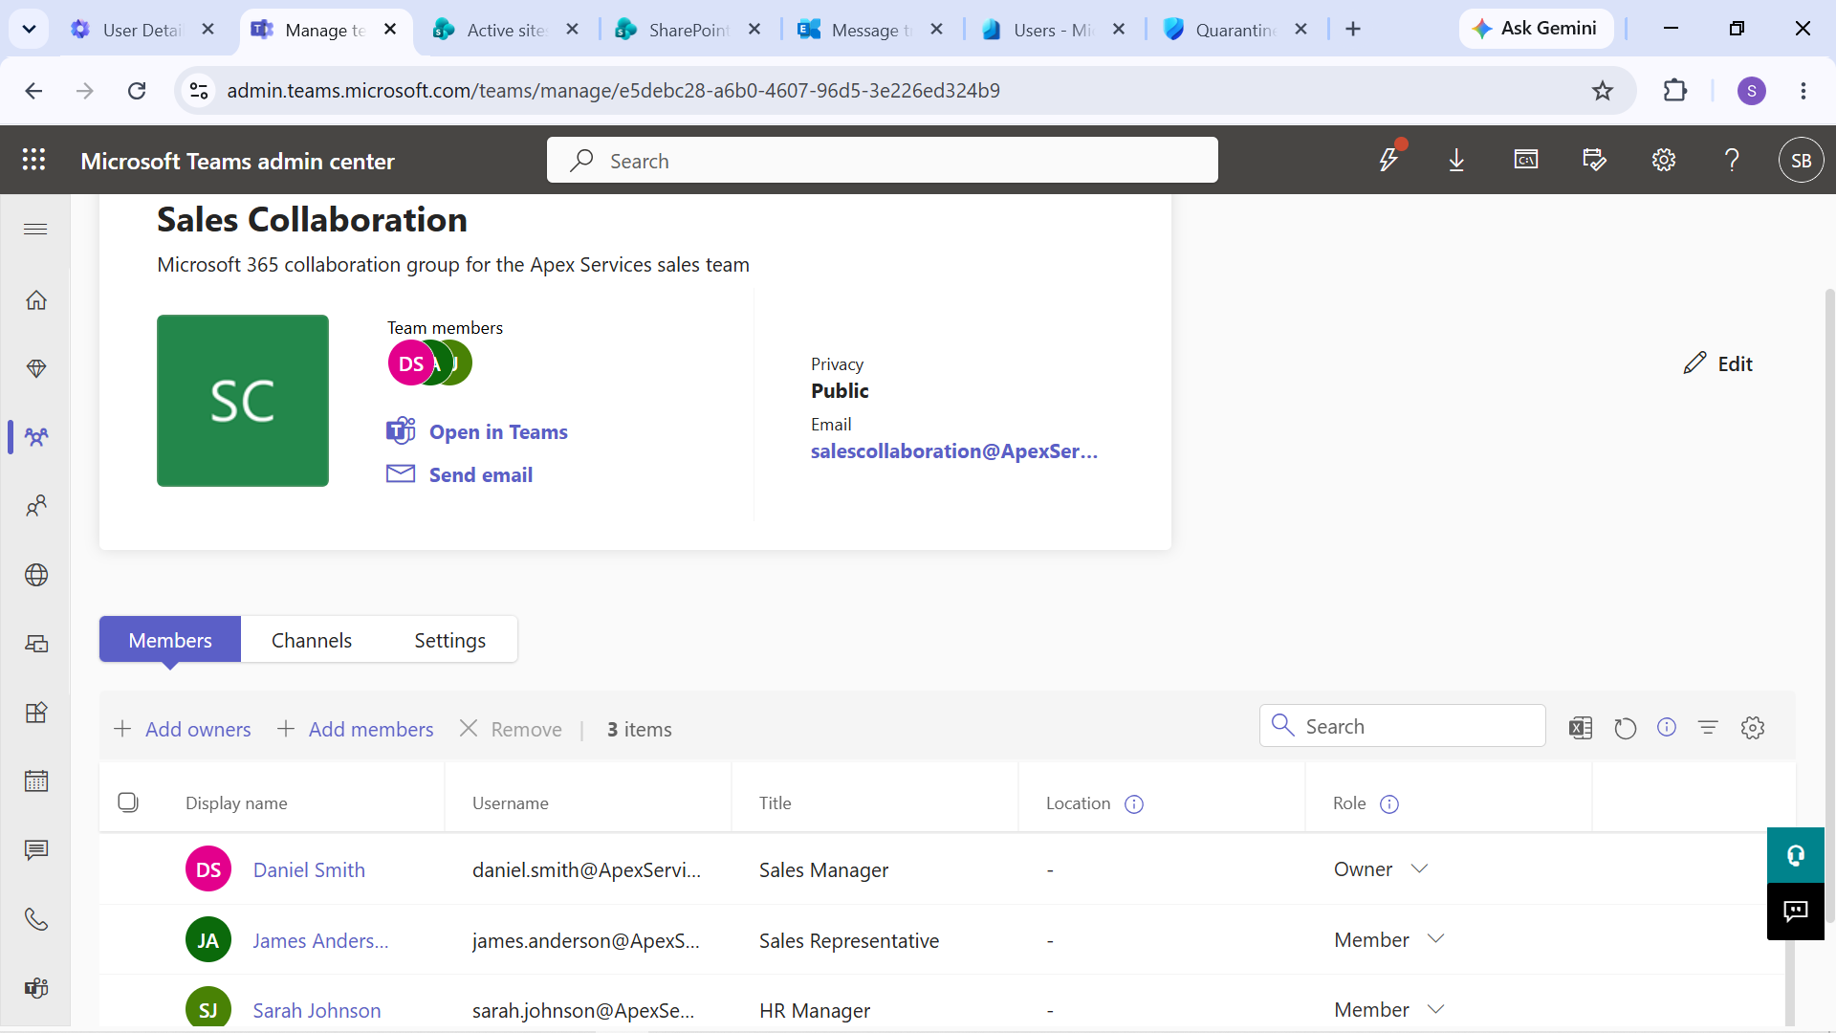
Task: Open a new browser tab
Action: (1353, 30)
